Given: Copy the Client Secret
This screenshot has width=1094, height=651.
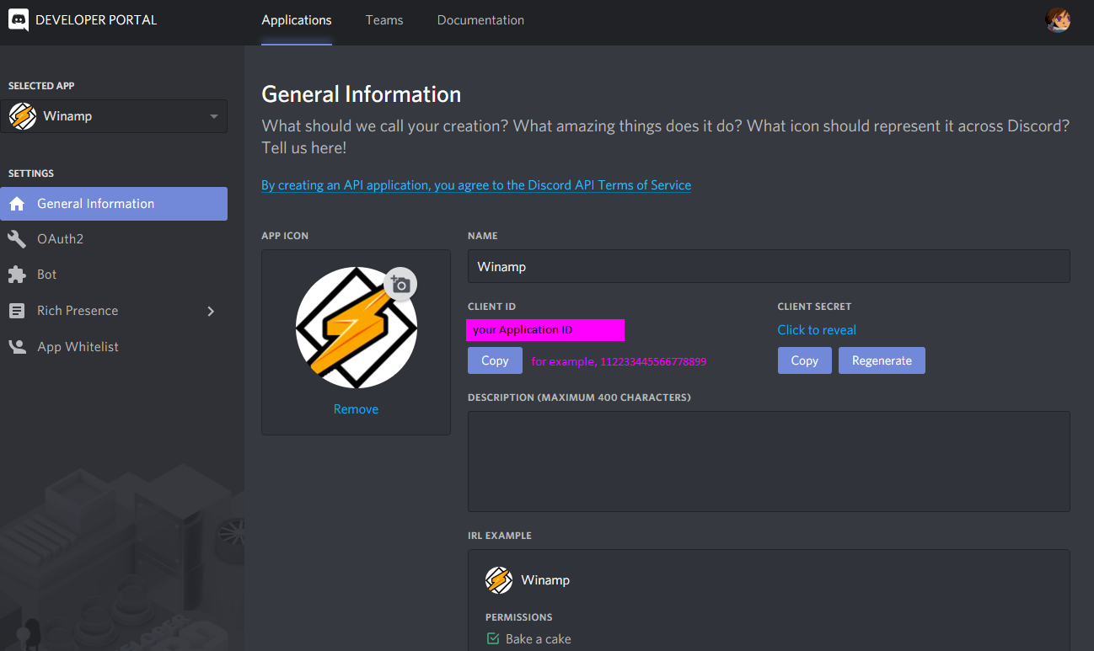Looking at the screenshot, I should 804,360.
